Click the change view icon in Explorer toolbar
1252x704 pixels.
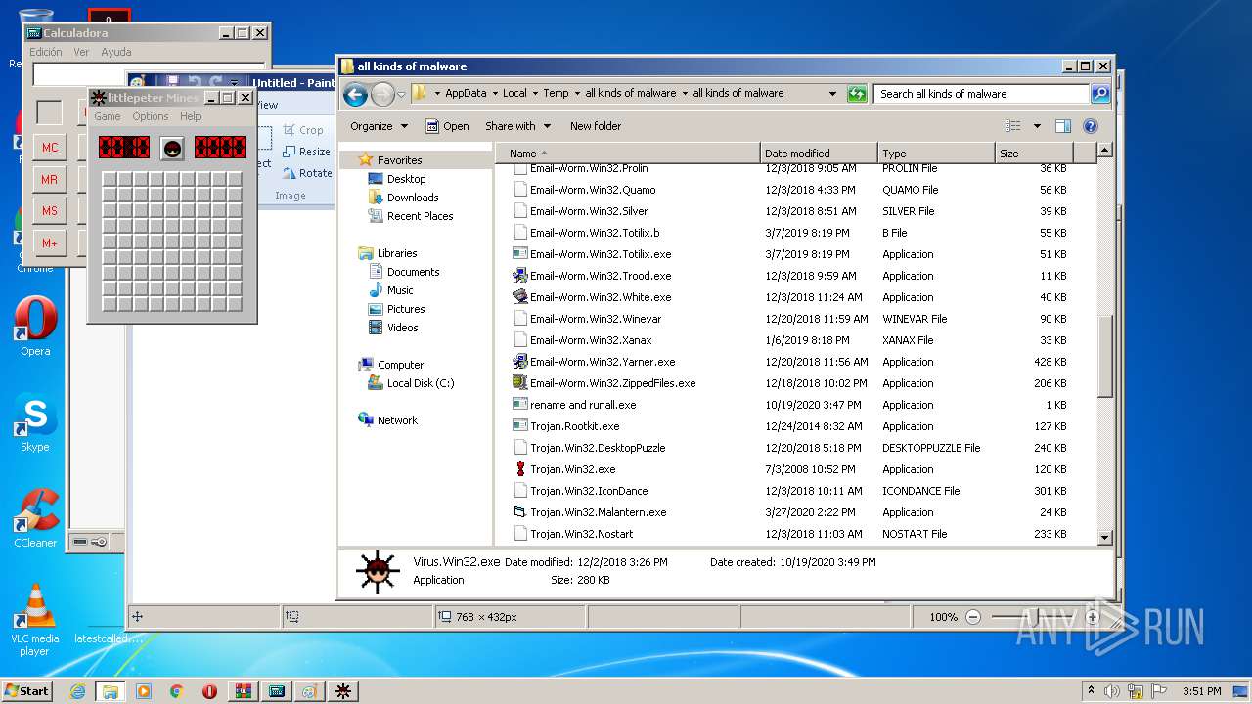(x=1013, y=126)
